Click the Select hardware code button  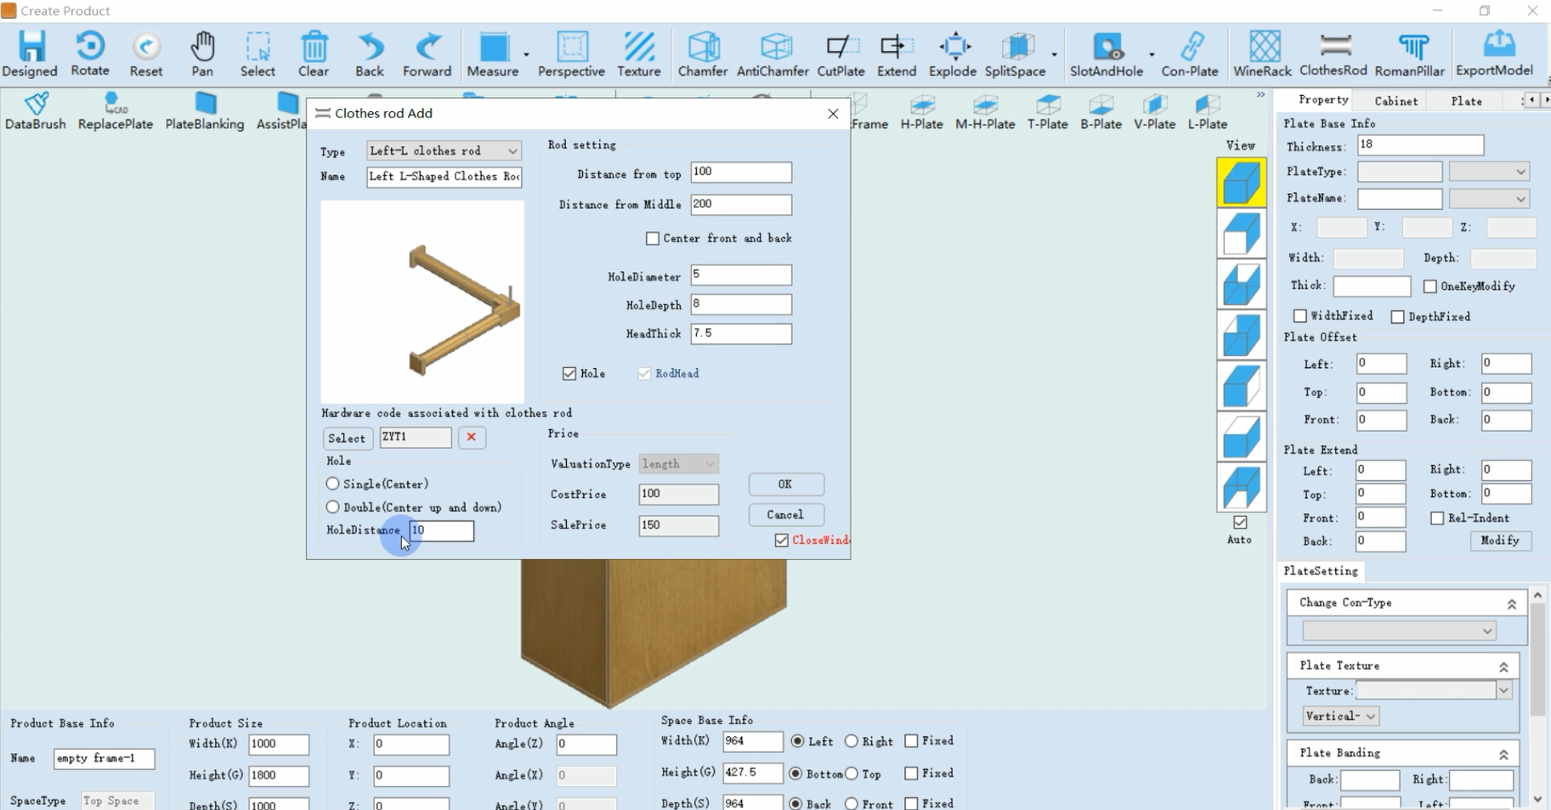pyautogui.click(x=347, y=439)
